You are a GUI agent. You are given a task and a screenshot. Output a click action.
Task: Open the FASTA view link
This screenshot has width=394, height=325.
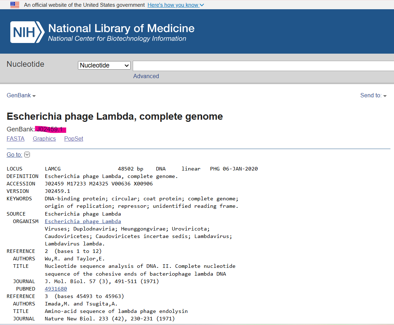[16, 139]
